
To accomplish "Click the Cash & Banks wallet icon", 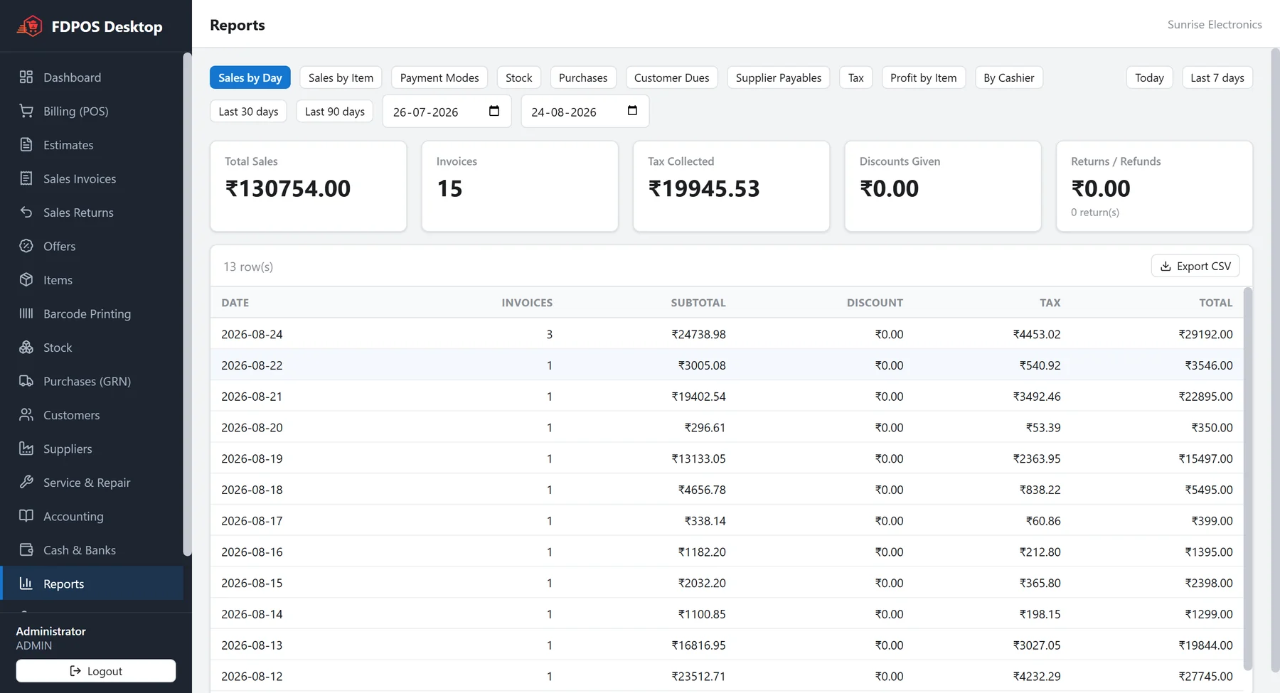I will coord(26,549).
